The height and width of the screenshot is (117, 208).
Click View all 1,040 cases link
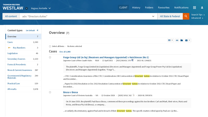[x=65, y=52]
